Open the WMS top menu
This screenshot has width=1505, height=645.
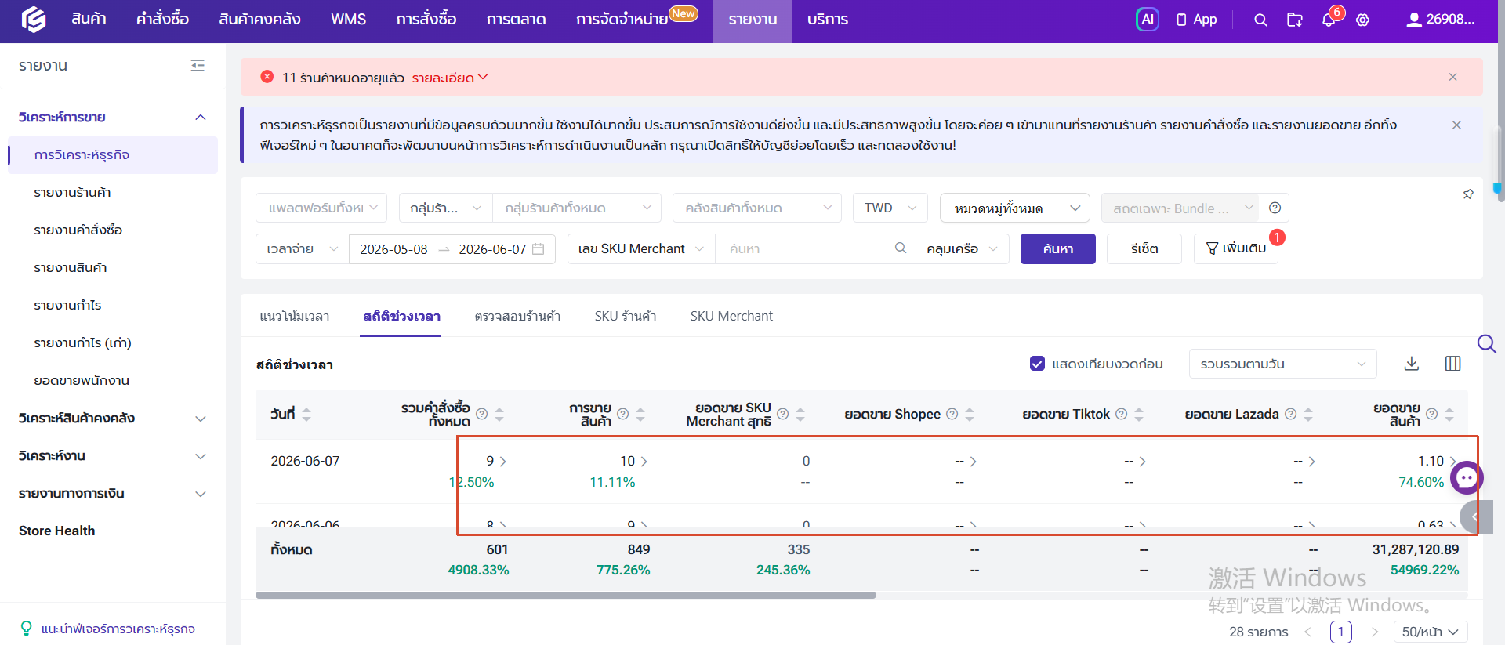click(x=348, y=20)
